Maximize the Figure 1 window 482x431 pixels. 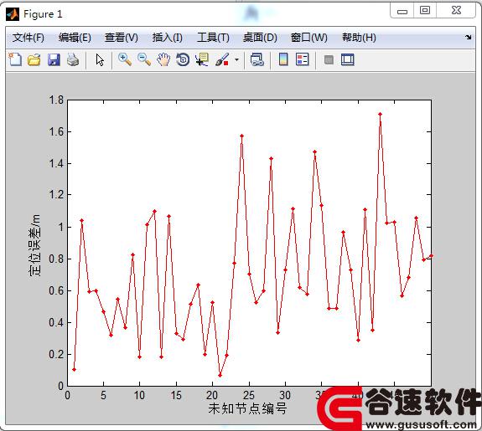point(425,10)
